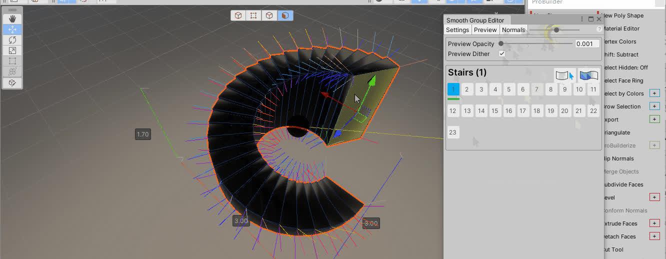Click the Preview Opacity slider handle
This screenshot has width=666, height=259.
501,44
